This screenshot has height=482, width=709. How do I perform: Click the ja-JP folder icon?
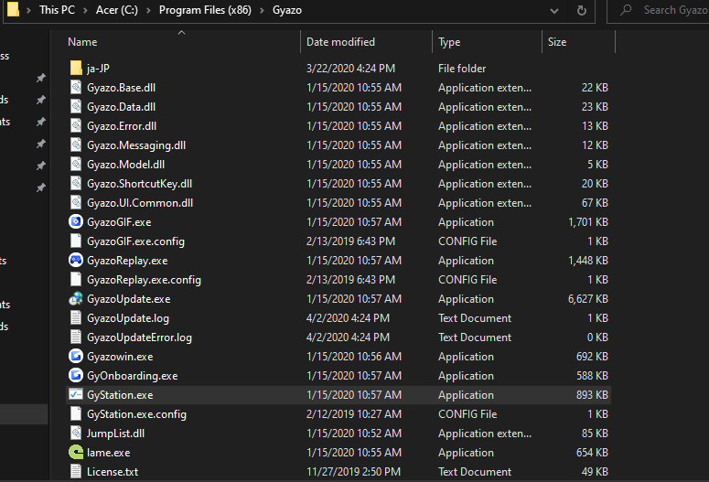pyautogui.click(x=76, y=69)
